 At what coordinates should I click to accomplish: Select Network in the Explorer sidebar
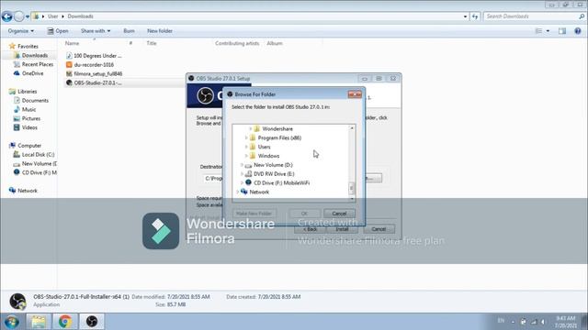pos(28,191)
